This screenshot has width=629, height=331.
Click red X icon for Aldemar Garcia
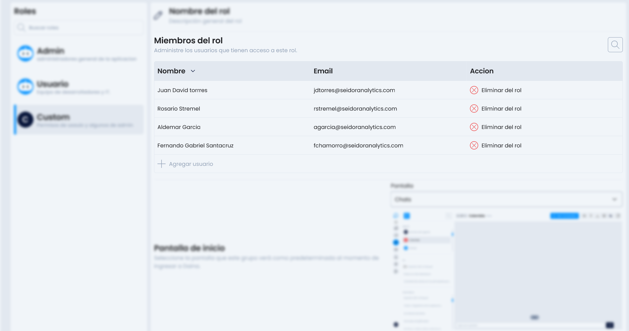pyautogui.click(x=474, y=127)
